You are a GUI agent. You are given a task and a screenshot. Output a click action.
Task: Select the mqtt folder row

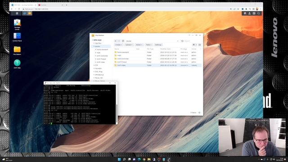(157, 55)
